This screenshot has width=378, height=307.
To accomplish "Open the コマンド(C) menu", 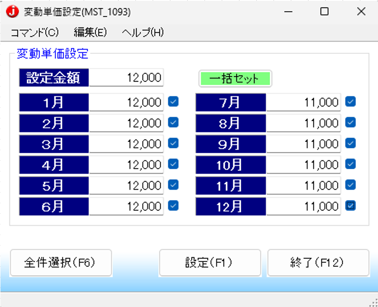I will point(35,32).
